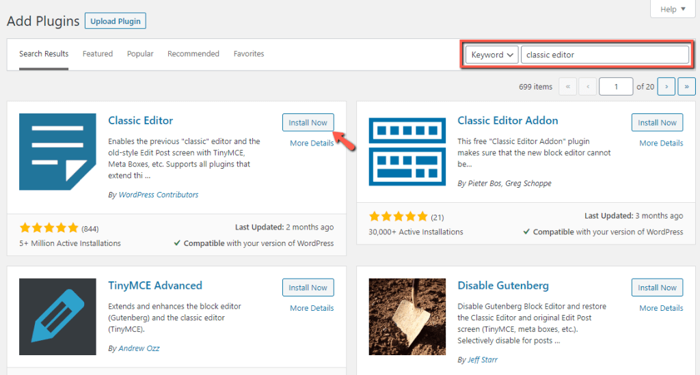The image size is (700, 375).
Task: Click the current page number field
Action: pyautogui.click(x=616, y=87)
